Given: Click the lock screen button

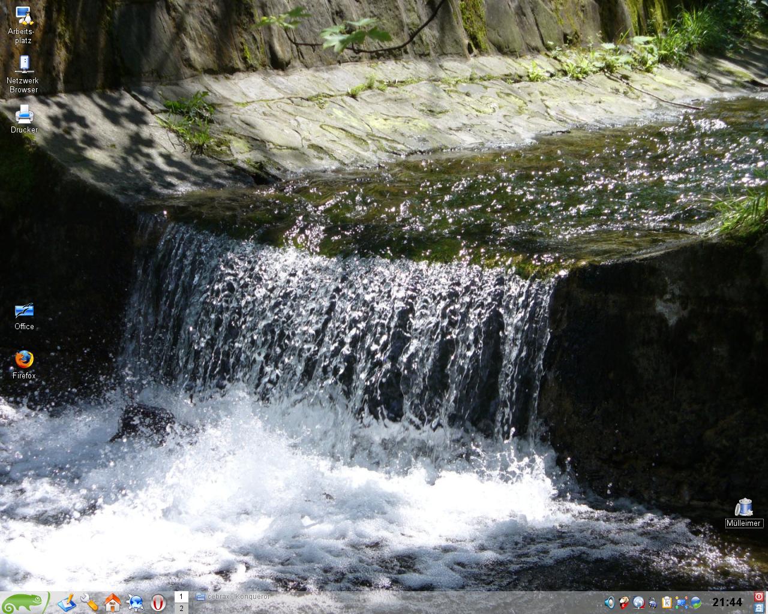Looking at the screenshot, I should 759,608.
